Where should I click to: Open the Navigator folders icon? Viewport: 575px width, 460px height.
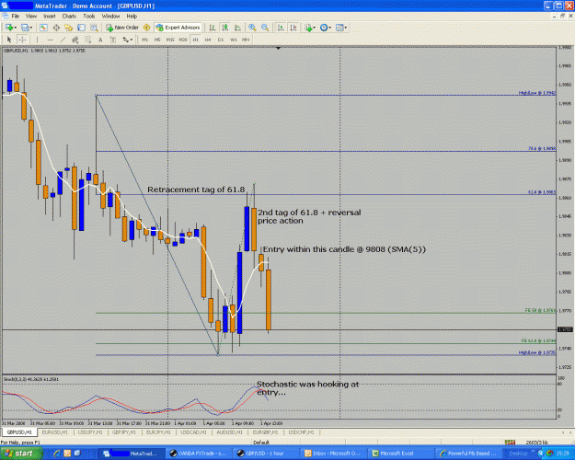69,28
